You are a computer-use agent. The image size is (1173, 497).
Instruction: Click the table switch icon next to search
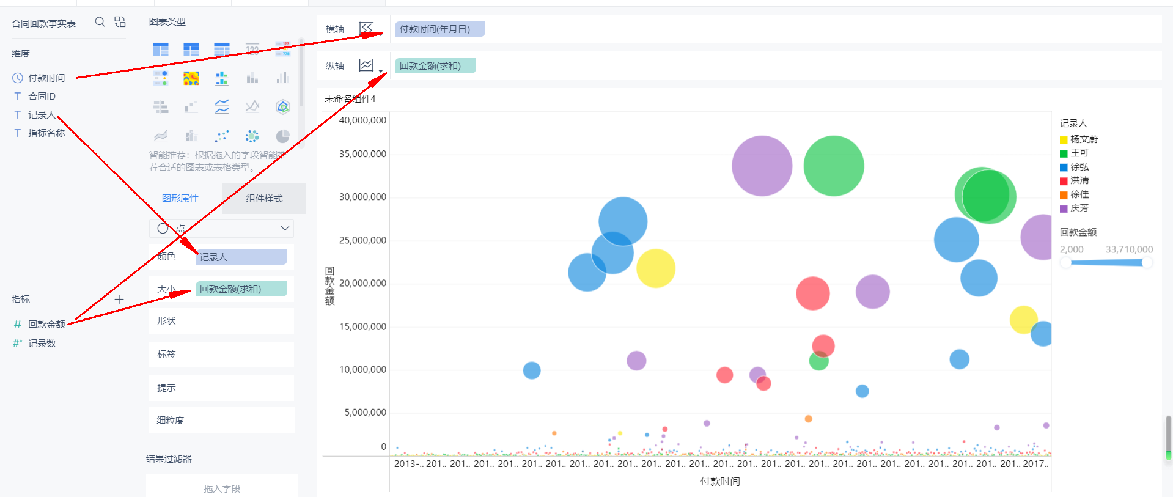[x=120, y=22]
